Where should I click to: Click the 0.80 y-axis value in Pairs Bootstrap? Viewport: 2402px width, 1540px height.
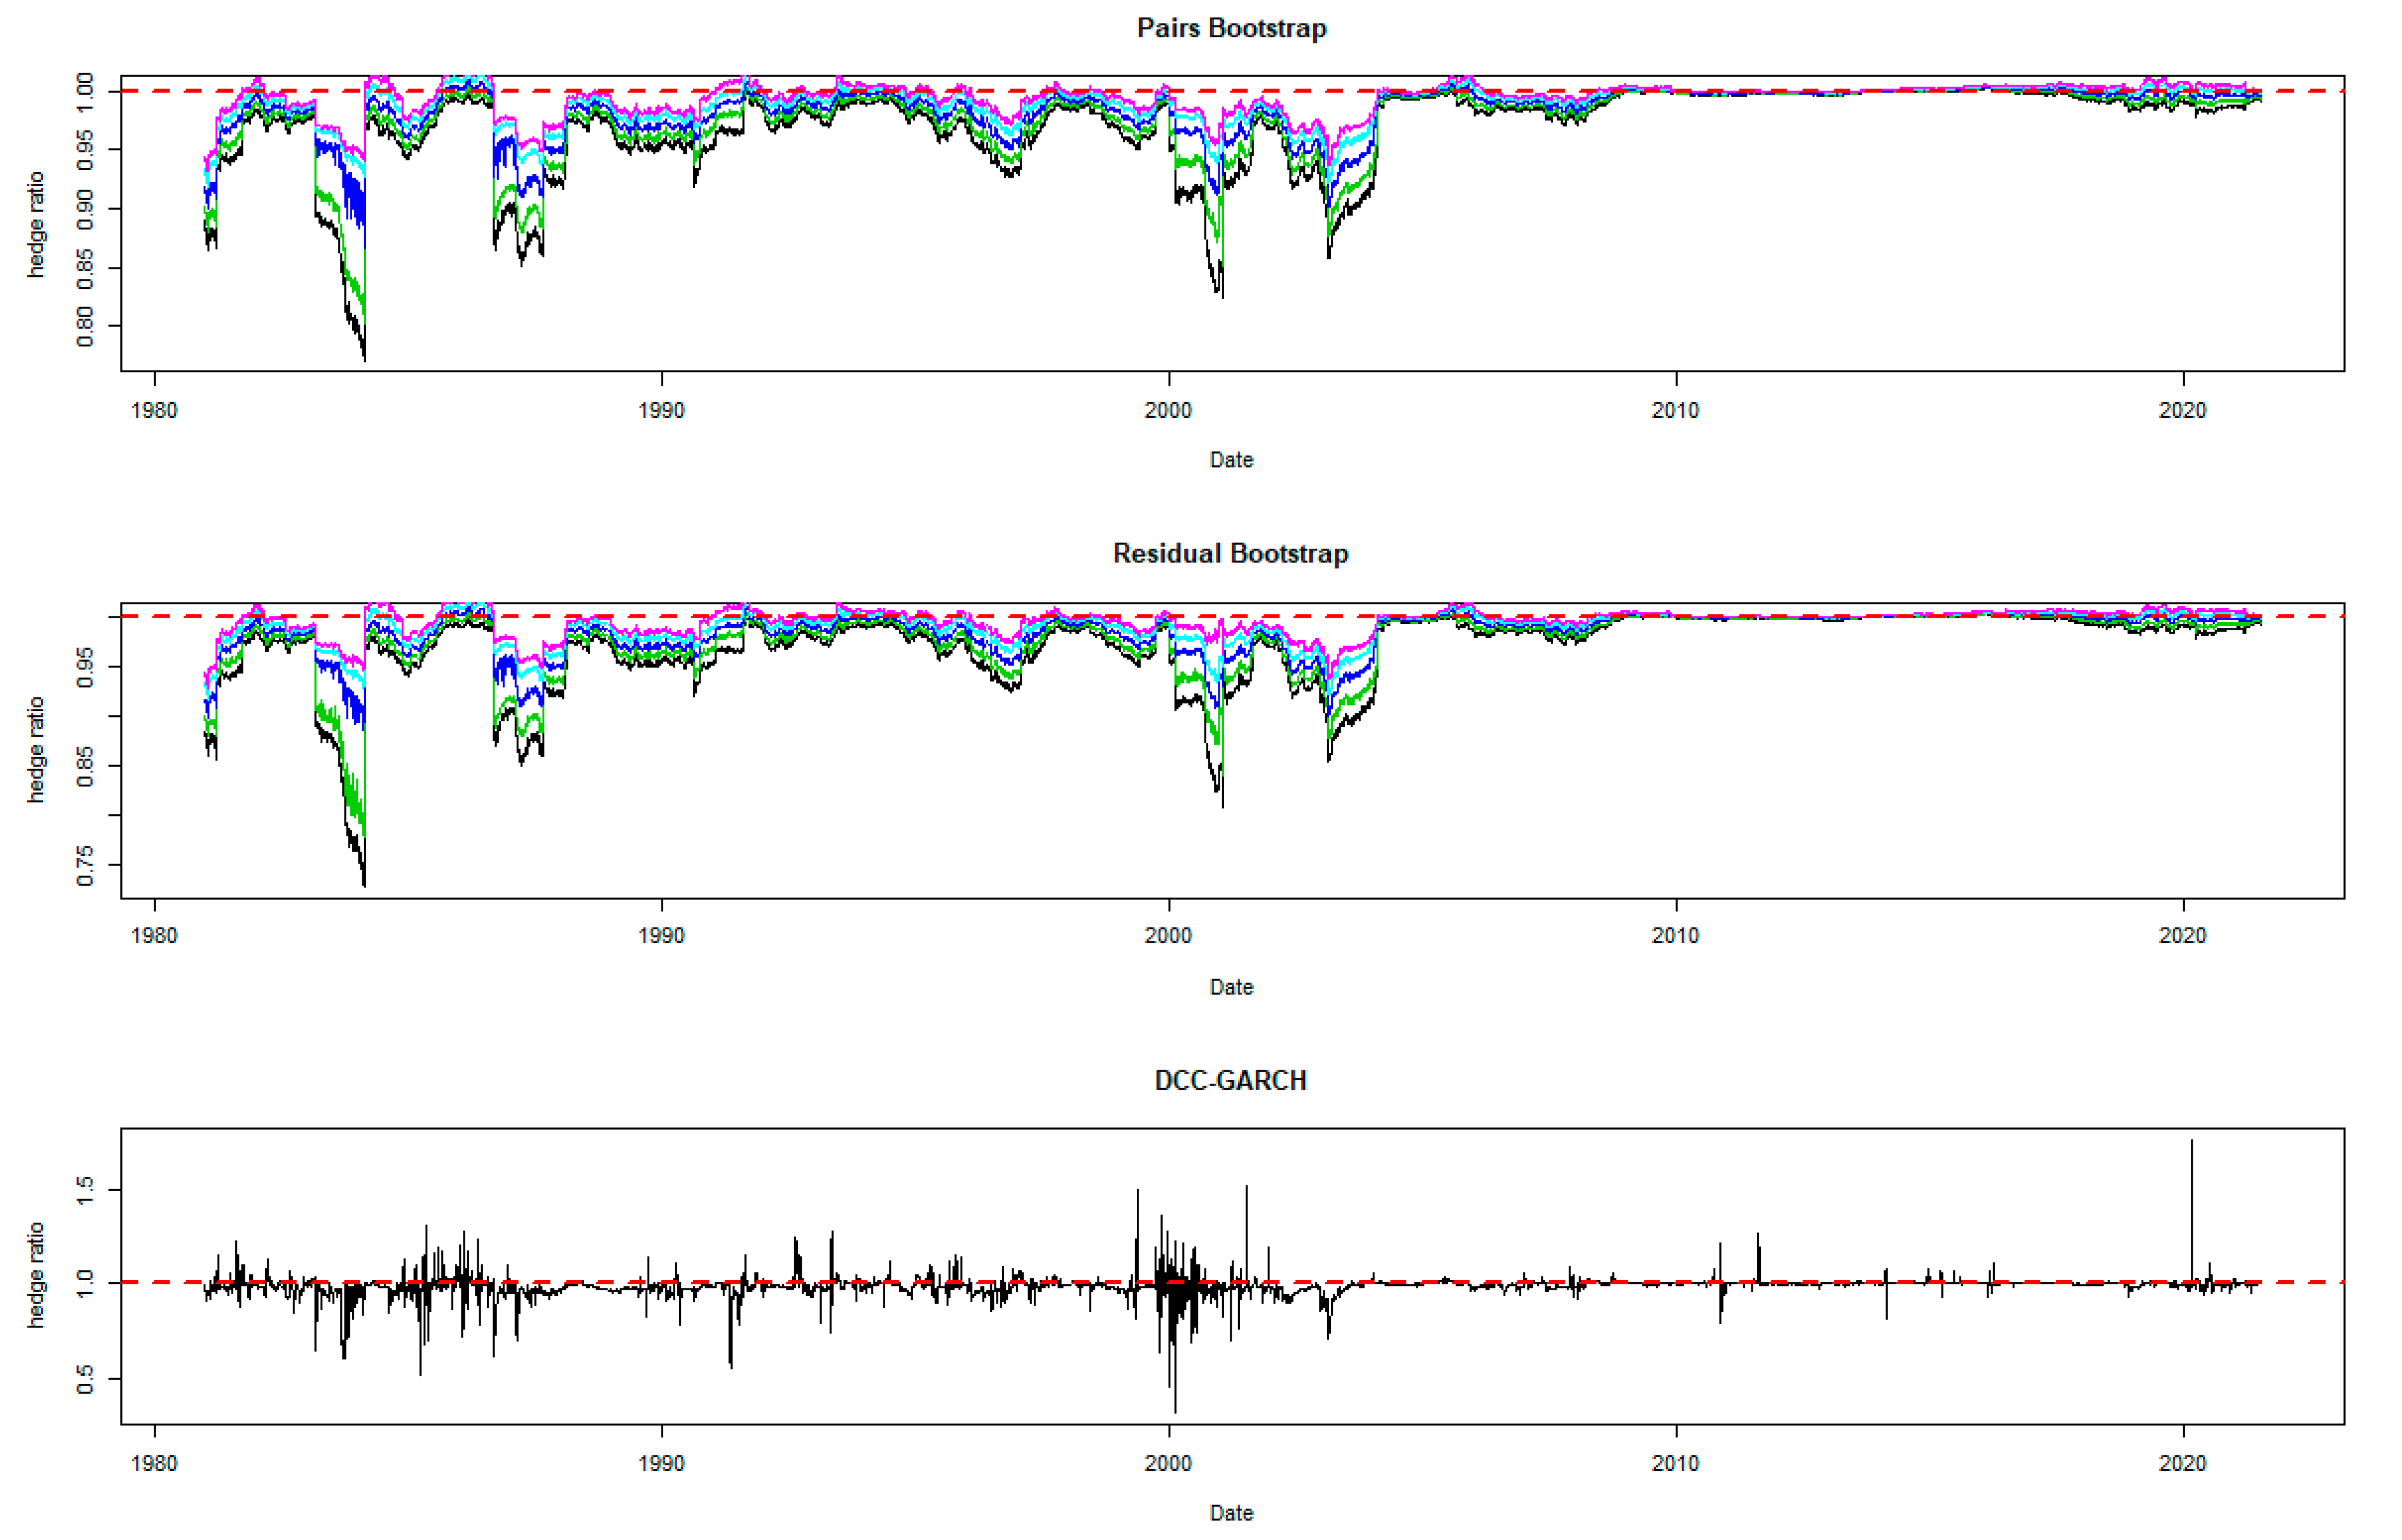click(85, 326)
